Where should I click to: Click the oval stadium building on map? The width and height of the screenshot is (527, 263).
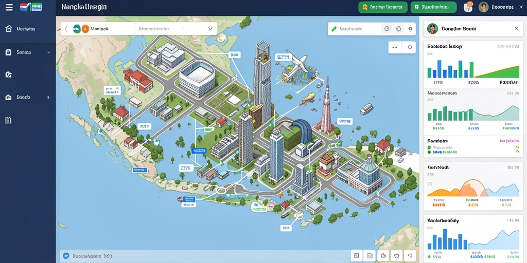(x=197, y=78)
